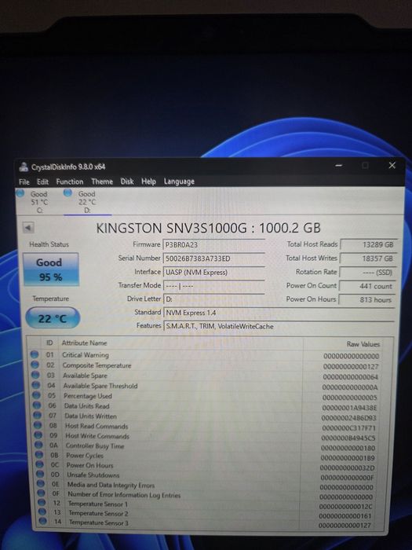Click the Interface field UASP (NVM Express)
Screen dimensions: 412x550
(x=213, y=272)
